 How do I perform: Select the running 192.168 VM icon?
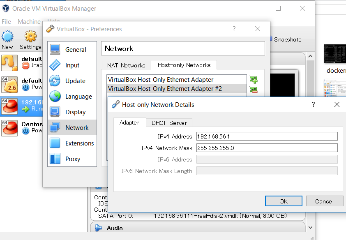[x=9, y=106]
